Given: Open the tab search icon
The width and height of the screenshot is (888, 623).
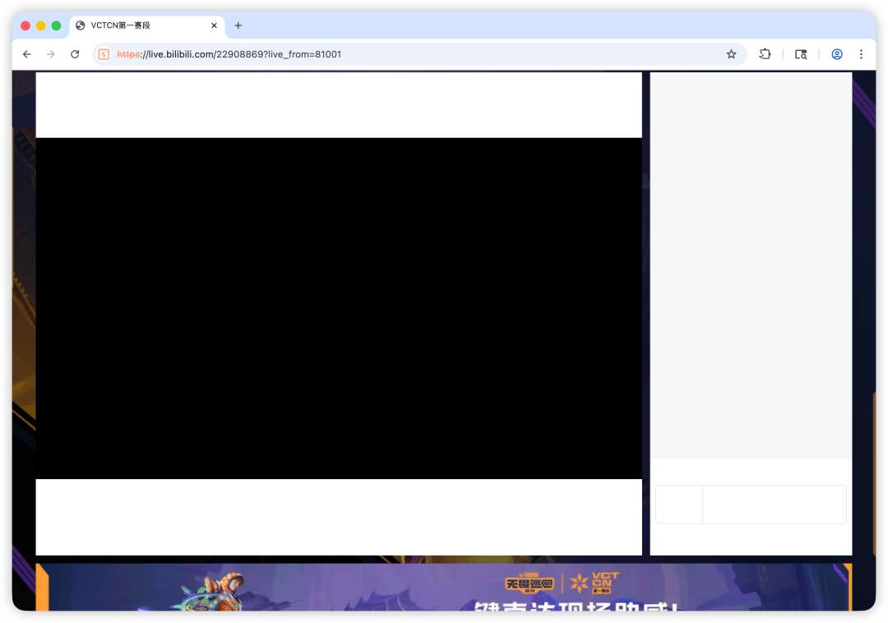Looking at the screenshot, I should pyautogui.click(x=801, y=54).
